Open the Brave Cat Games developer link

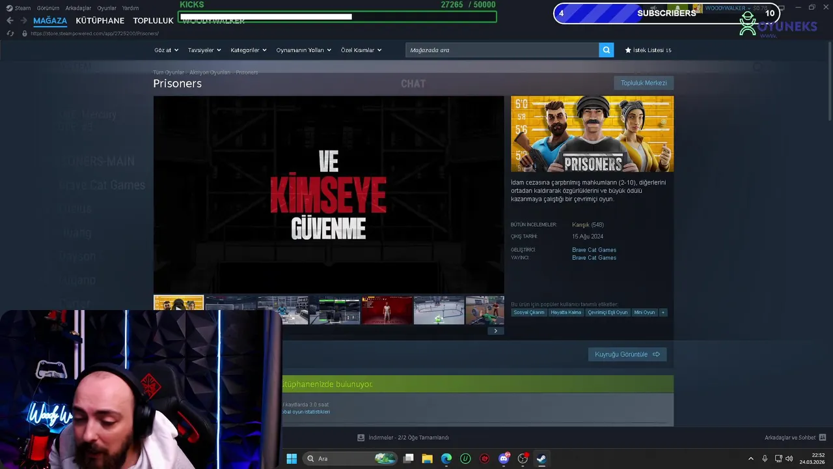click(594, 250)
